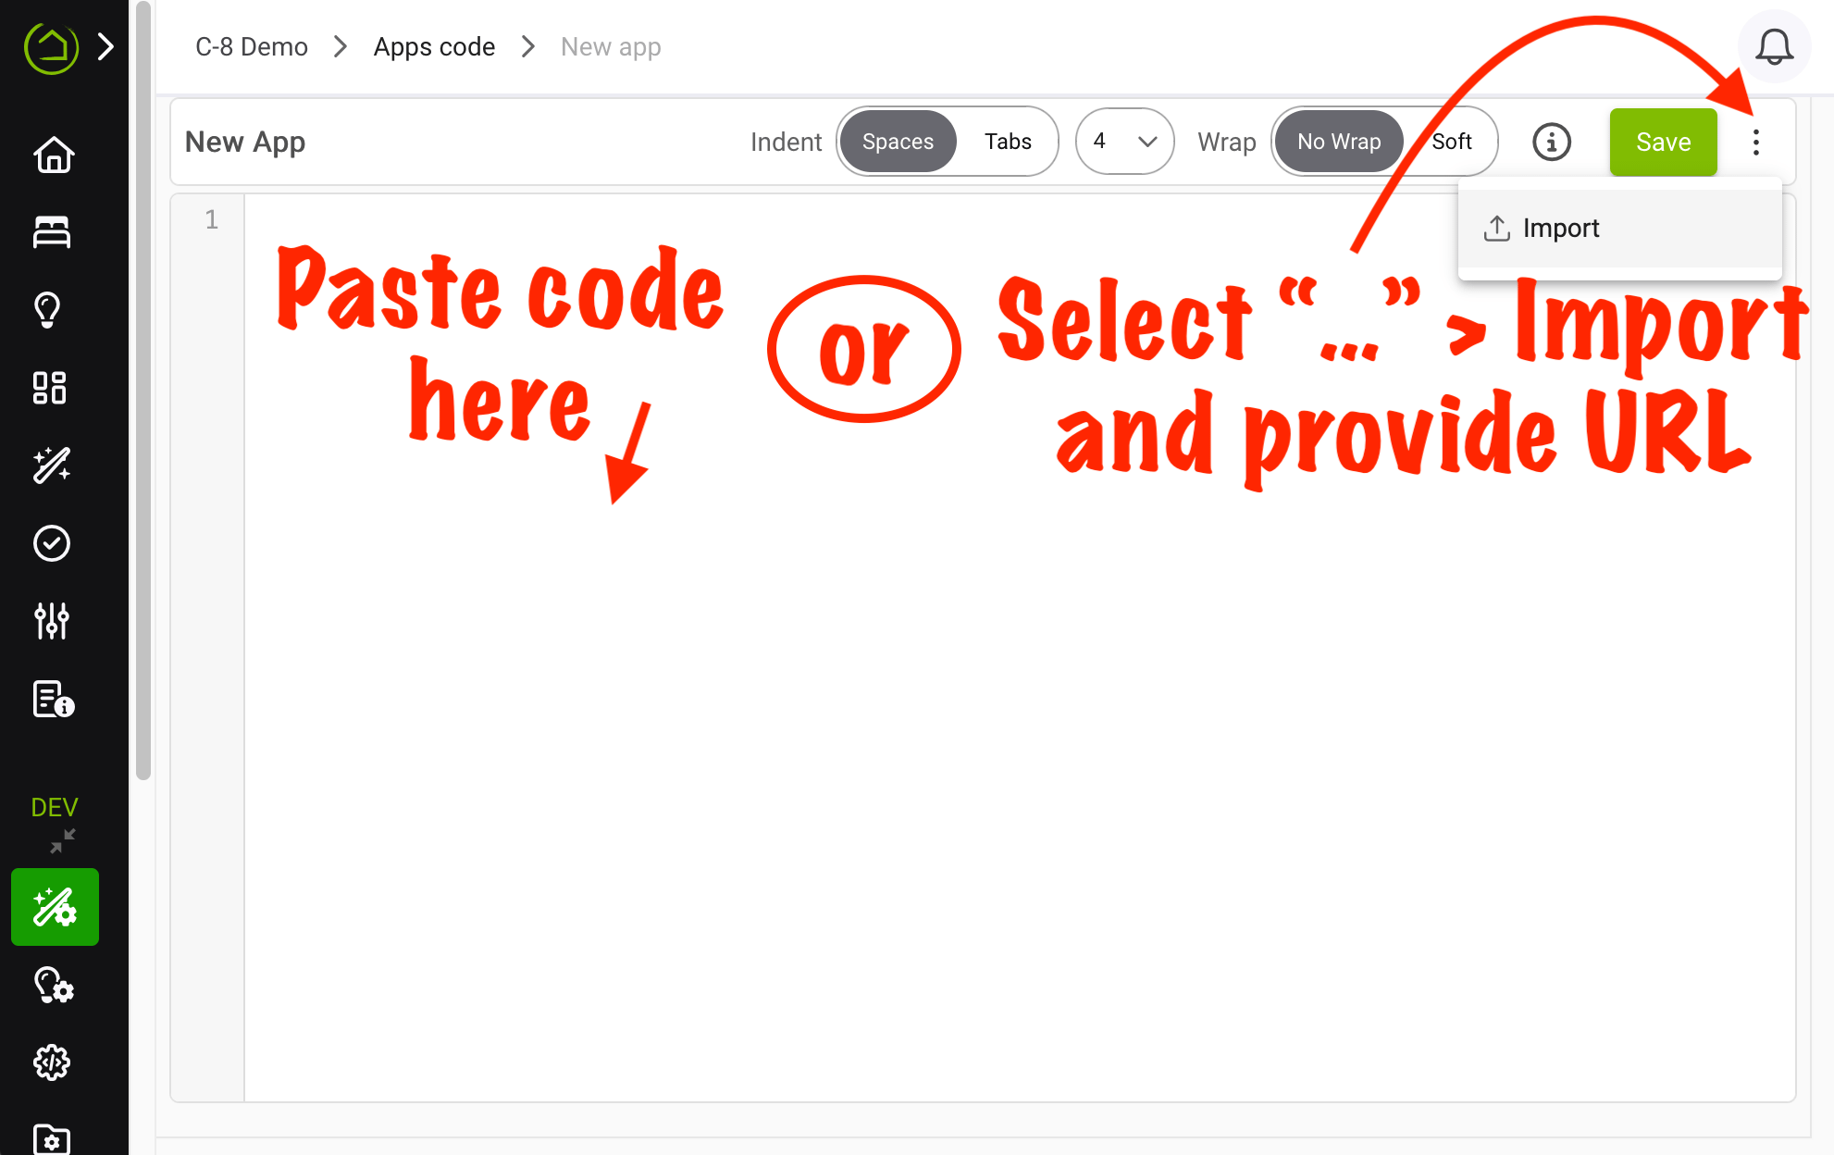
Task: Expand sidebar using chevron next to logo
Action: point(105,47)
